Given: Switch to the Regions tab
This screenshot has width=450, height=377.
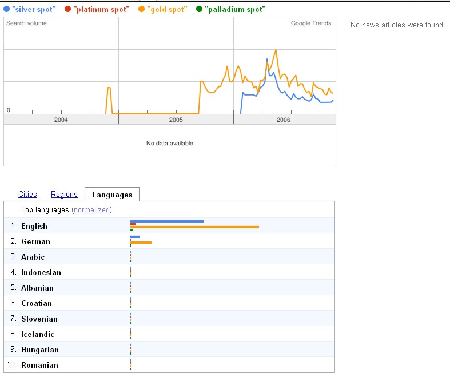Looking at the screenshot, I should pyautogui.click(x=64, y=195).
